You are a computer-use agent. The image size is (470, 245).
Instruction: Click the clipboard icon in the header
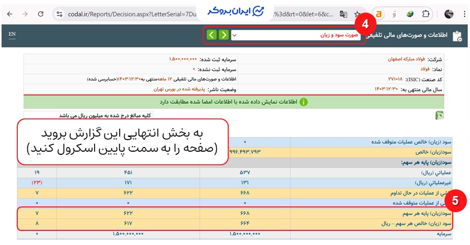tap(457, 36)
